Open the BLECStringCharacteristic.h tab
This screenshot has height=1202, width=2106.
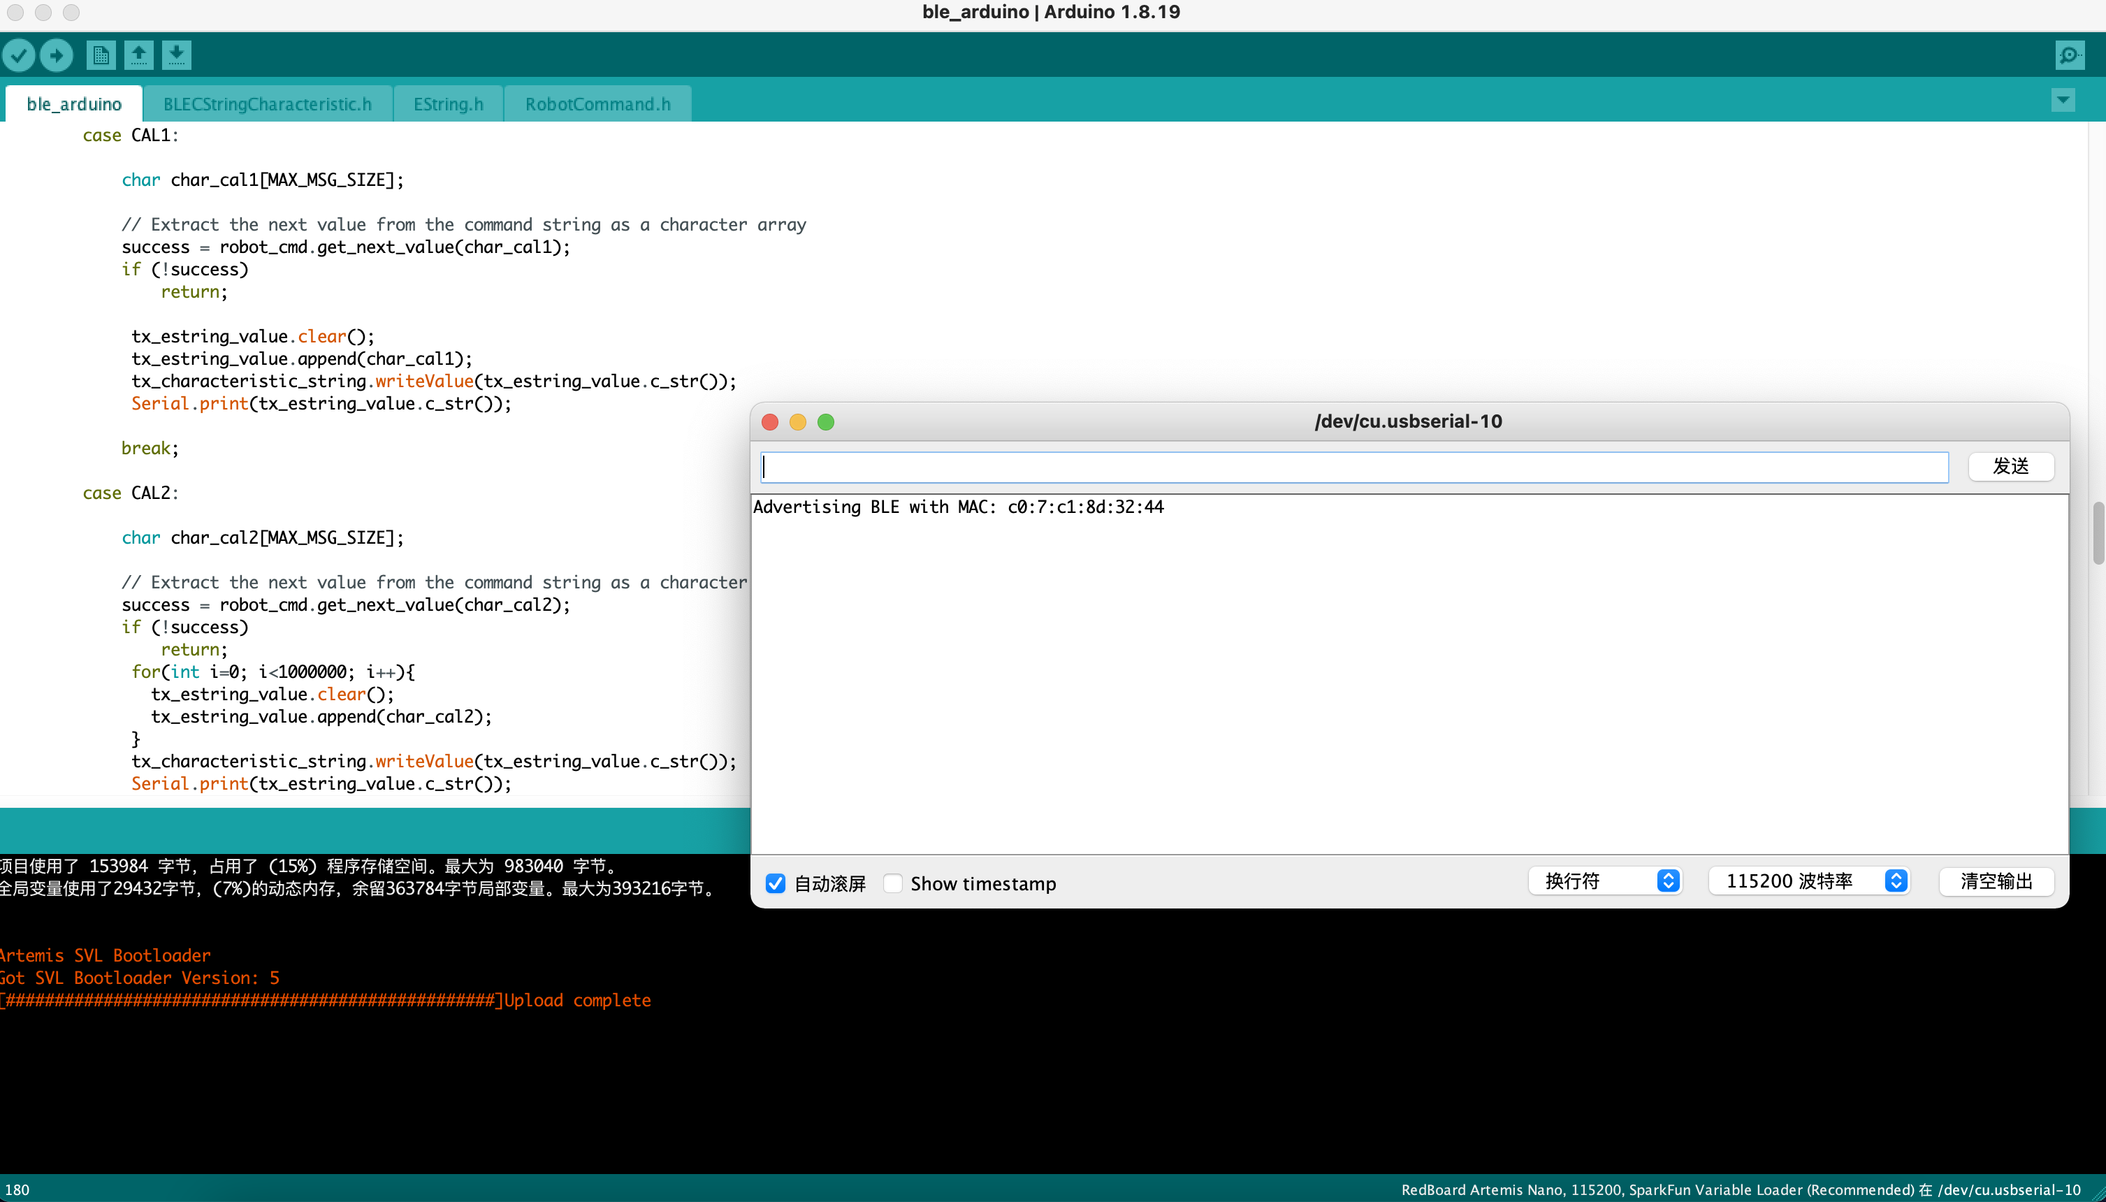tap(268, 104)
